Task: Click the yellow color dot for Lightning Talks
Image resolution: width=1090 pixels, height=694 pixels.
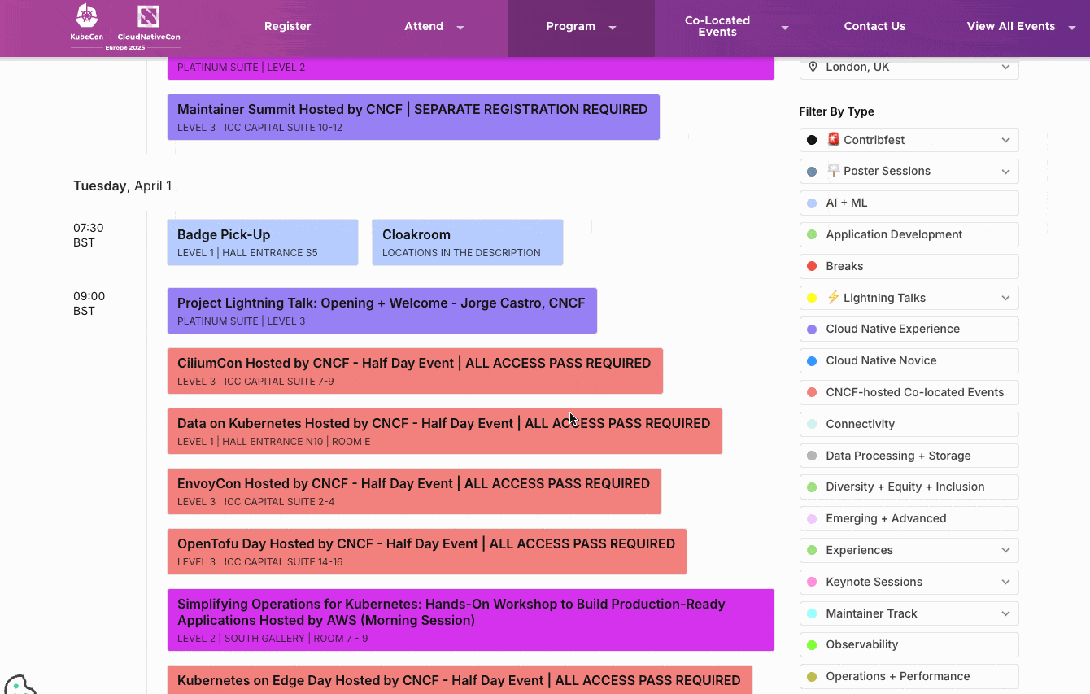Action: point(812,298)
